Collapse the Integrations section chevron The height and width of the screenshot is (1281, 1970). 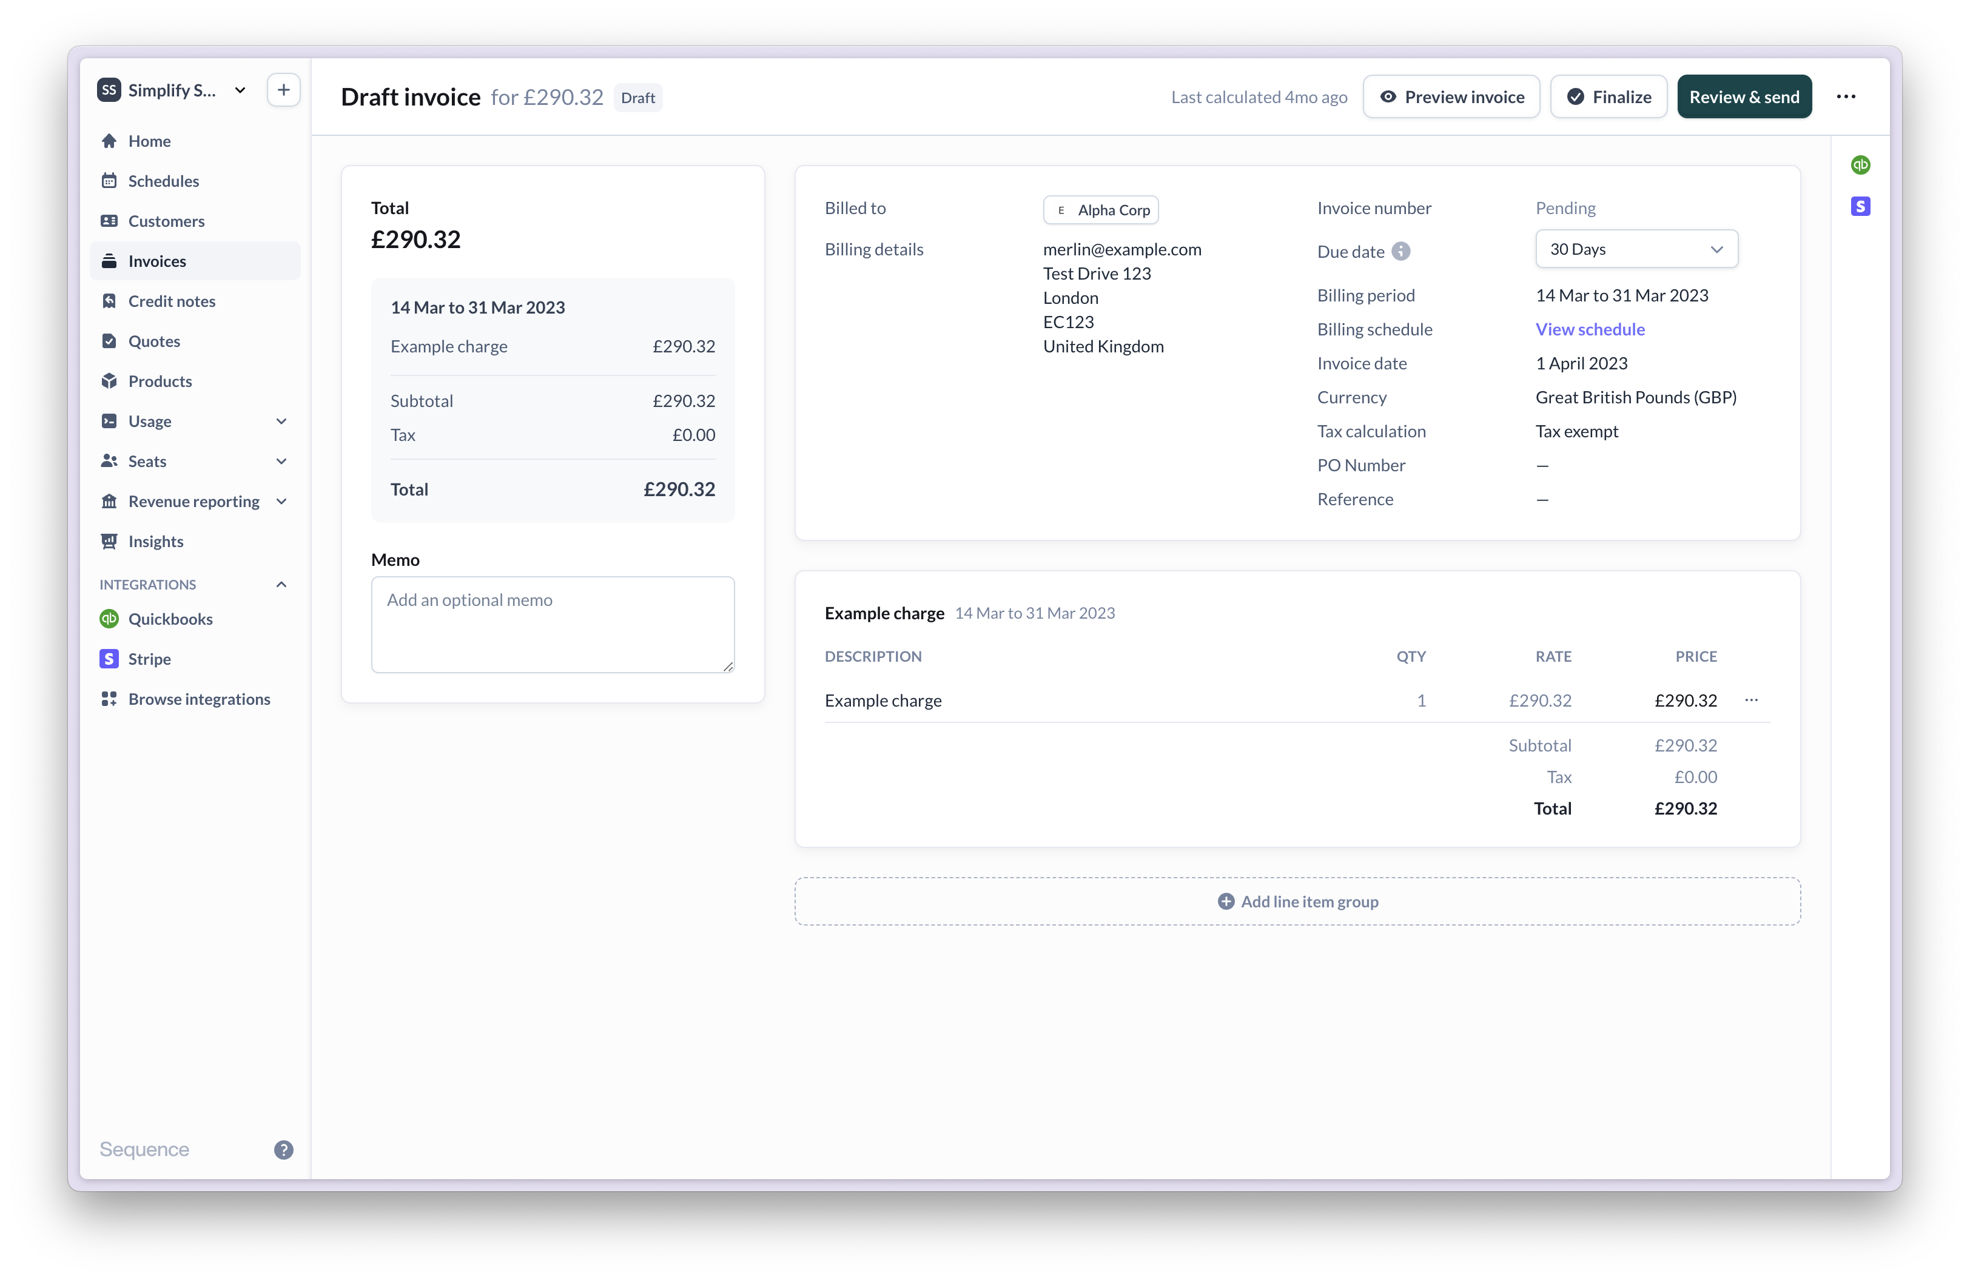point(281,584)
